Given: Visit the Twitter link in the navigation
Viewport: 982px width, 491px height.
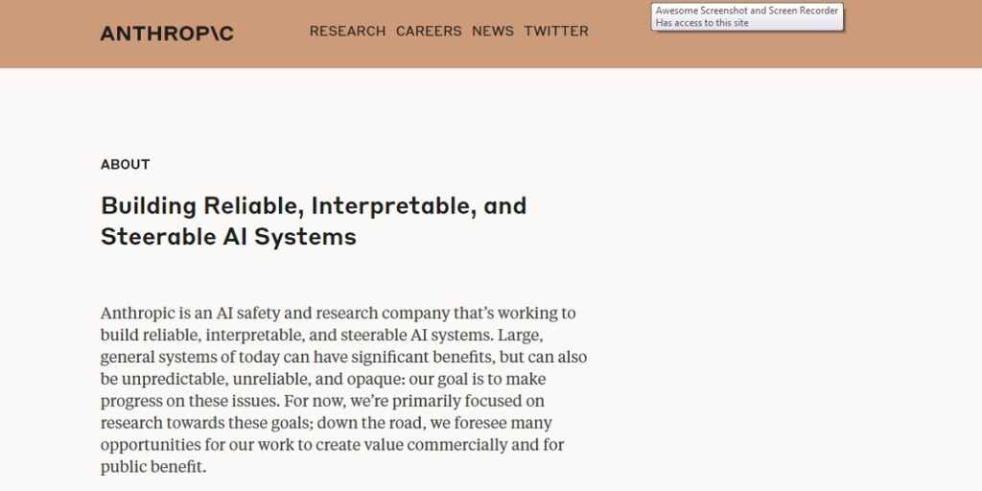Looking at the screenshot, I should pos(556,31).
